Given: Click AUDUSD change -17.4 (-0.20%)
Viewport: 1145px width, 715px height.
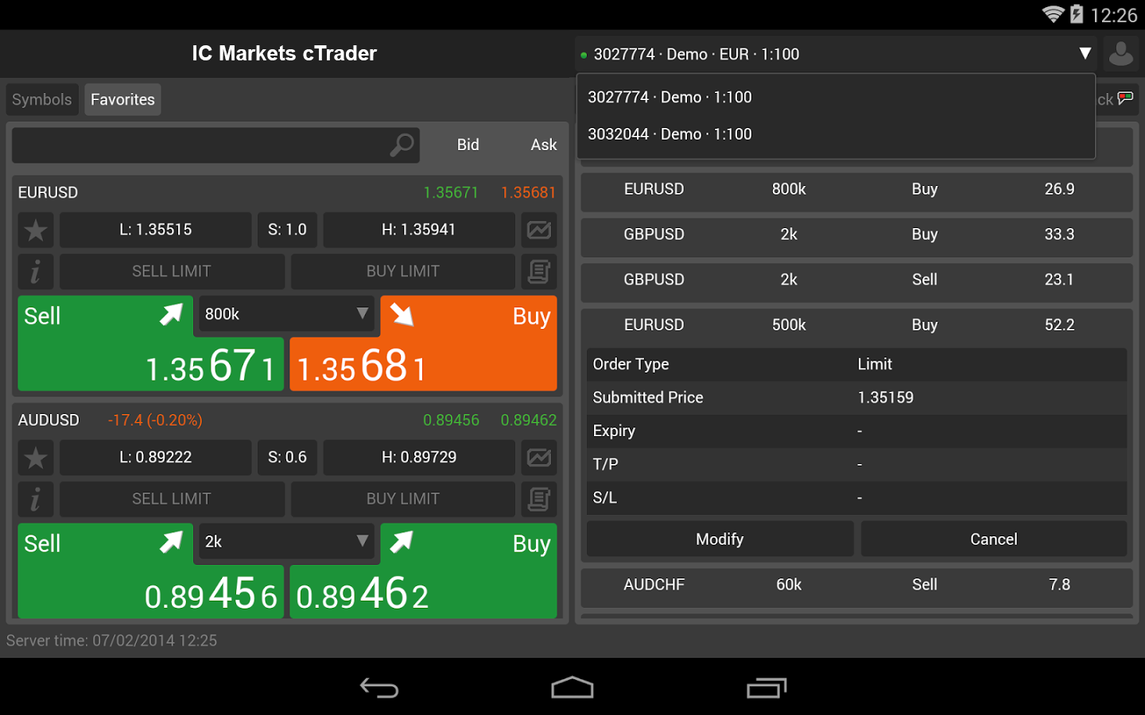Looking at the screenshot, I should pyautogui.click(x=155, y=420).
